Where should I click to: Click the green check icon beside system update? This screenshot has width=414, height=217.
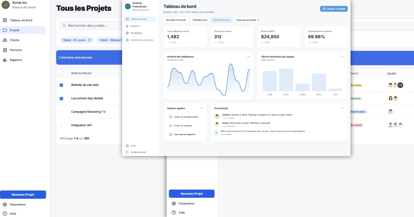217,133
